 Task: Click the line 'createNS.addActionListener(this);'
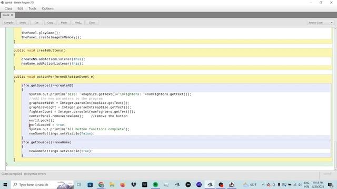point(53,59)
